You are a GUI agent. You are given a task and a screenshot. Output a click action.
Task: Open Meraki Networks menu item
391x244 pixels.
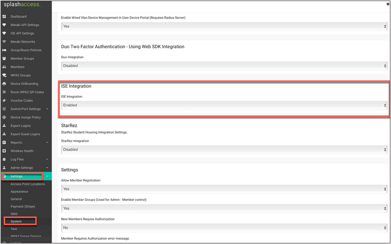(x=23, y=42)
